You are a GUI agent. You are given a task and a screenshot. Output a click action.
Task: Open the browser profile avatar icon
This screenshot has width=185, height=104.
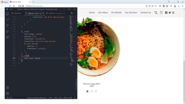click(x=175, y=6)
